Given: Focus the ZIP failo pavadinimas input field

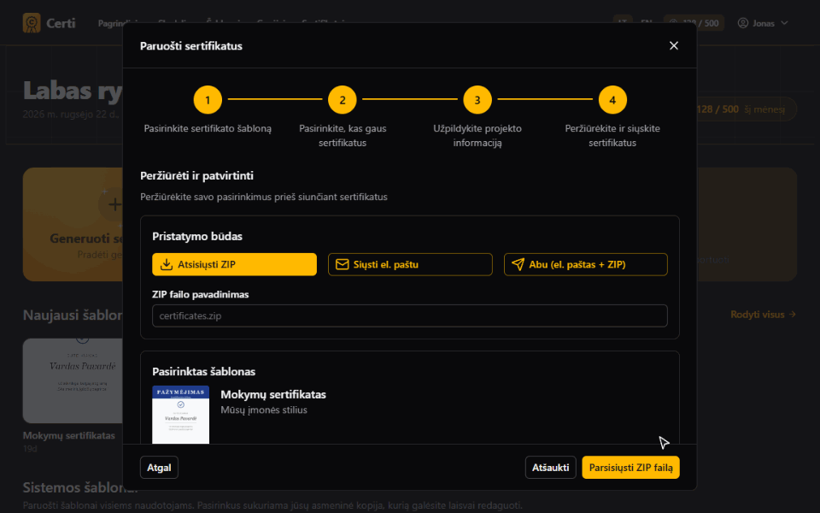Looking at the screenshot, I should pyautogui.click(x=410, y=315).
